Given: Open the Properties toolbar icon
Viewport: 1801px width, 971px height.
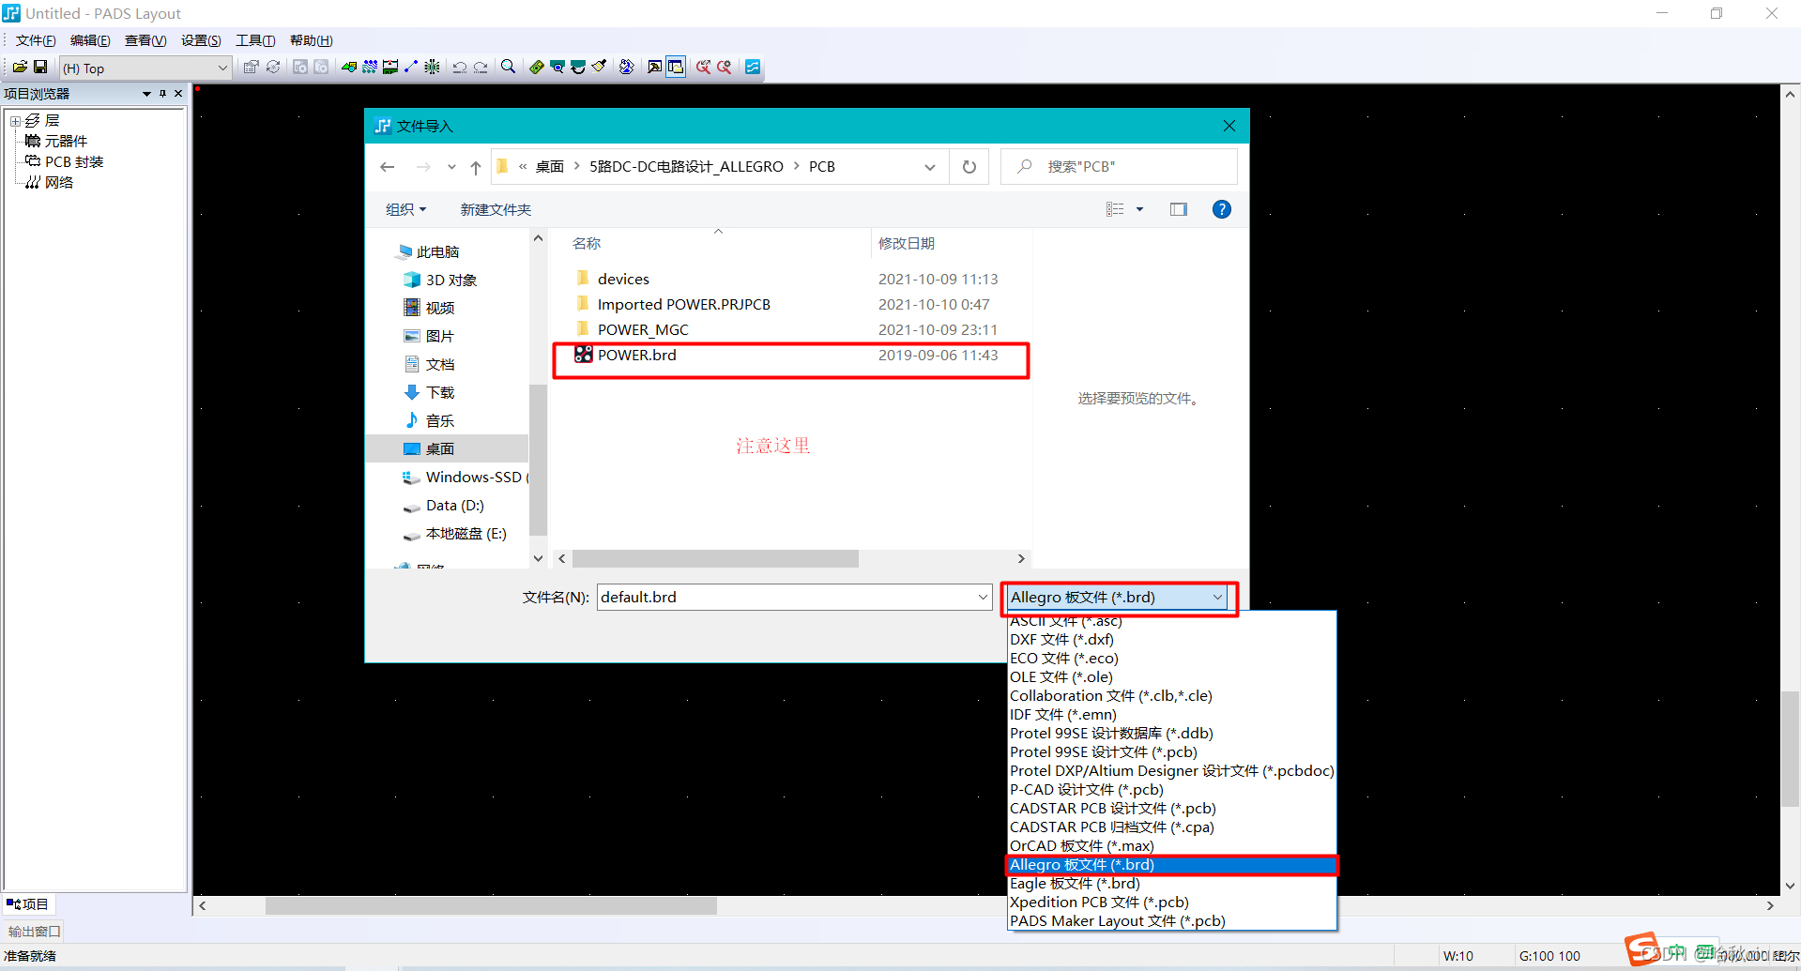Looking at the screenshot, I should pos(252,67).
